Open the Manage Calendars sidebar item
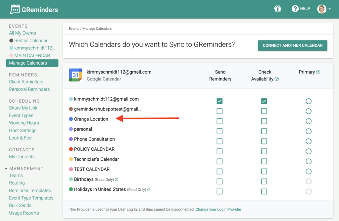Viewport: 339px width, 221px height. click(32, 63)
